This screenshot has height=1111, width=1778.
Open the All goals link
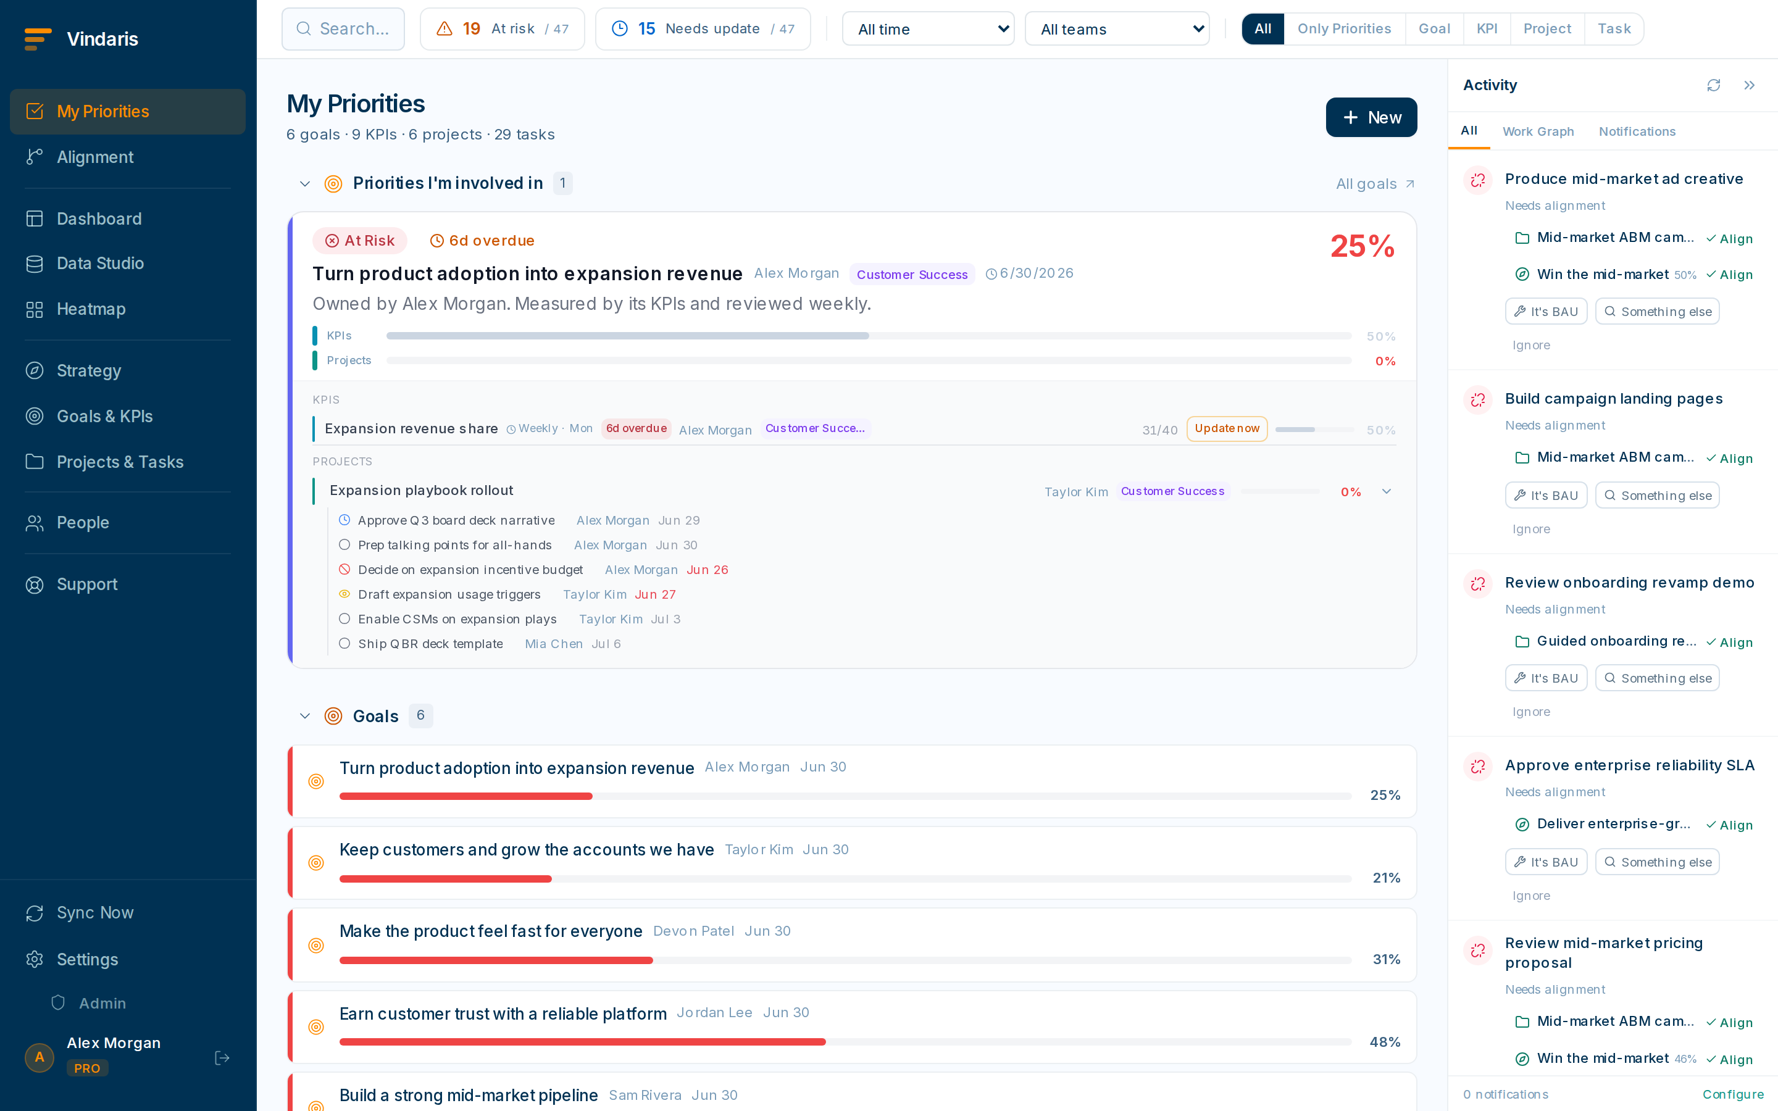[1375, 184]
